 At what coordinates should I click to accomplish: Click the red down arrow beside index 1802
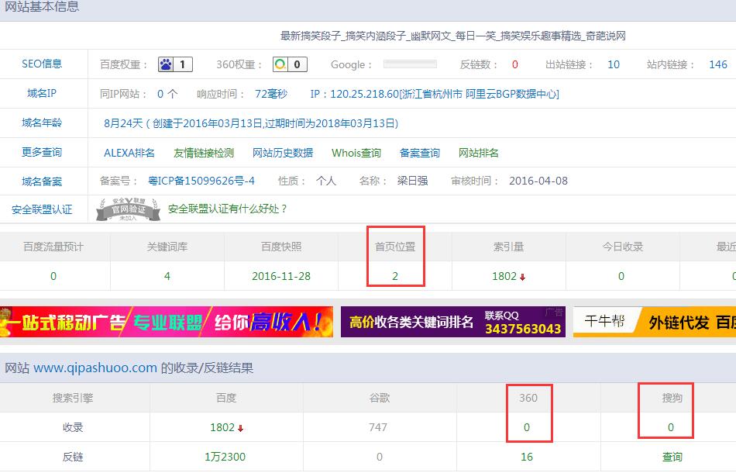click(x=522, y=277)
